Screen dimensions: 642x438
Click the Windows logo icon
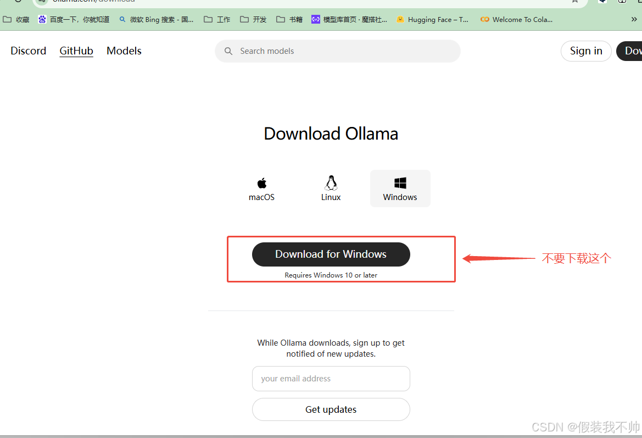click(400, 183)
